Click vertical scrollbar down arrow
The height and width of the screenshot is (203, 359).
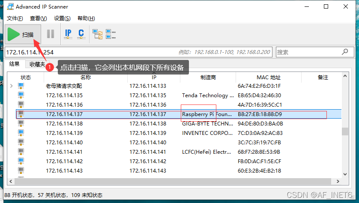click(345, 174)
